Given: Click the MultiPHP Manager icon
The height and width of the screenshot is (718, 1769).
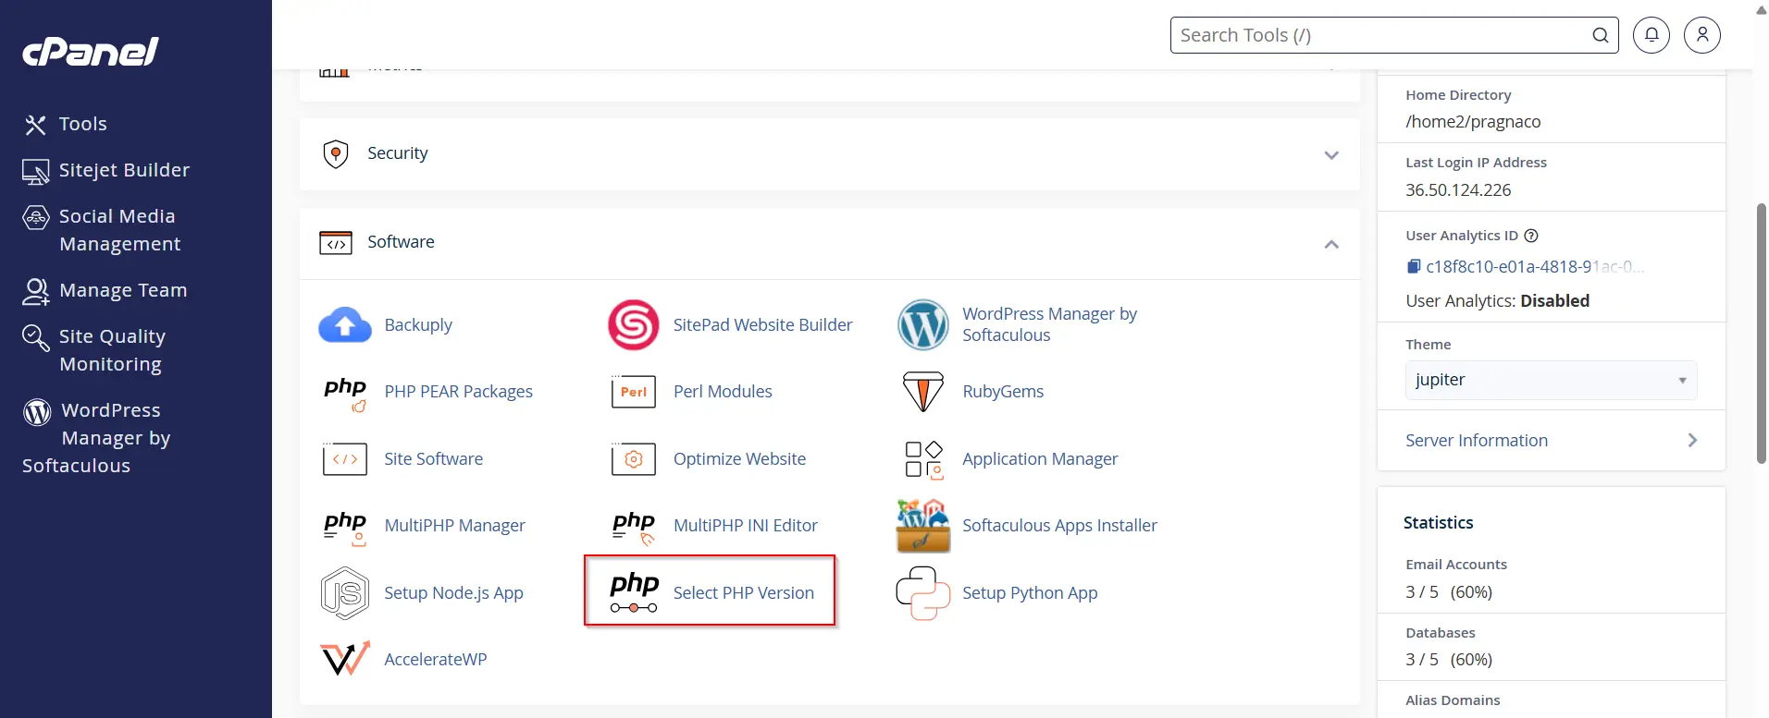Looking at the screenshot, I should [x=345, y=527].
